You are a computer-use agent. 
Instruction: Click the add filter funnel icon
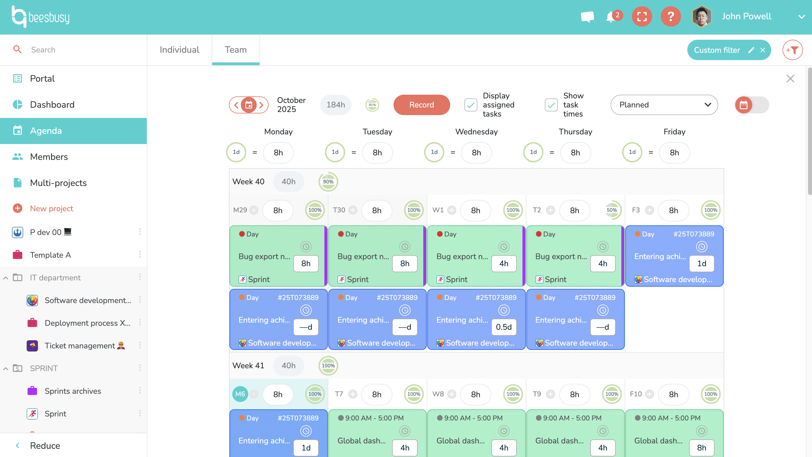point(792,50)
